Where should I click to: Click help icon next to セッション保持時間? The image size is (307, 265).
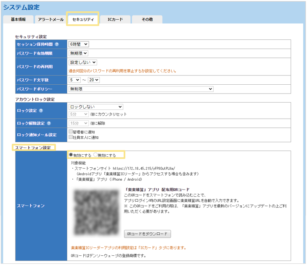(57, 44)
